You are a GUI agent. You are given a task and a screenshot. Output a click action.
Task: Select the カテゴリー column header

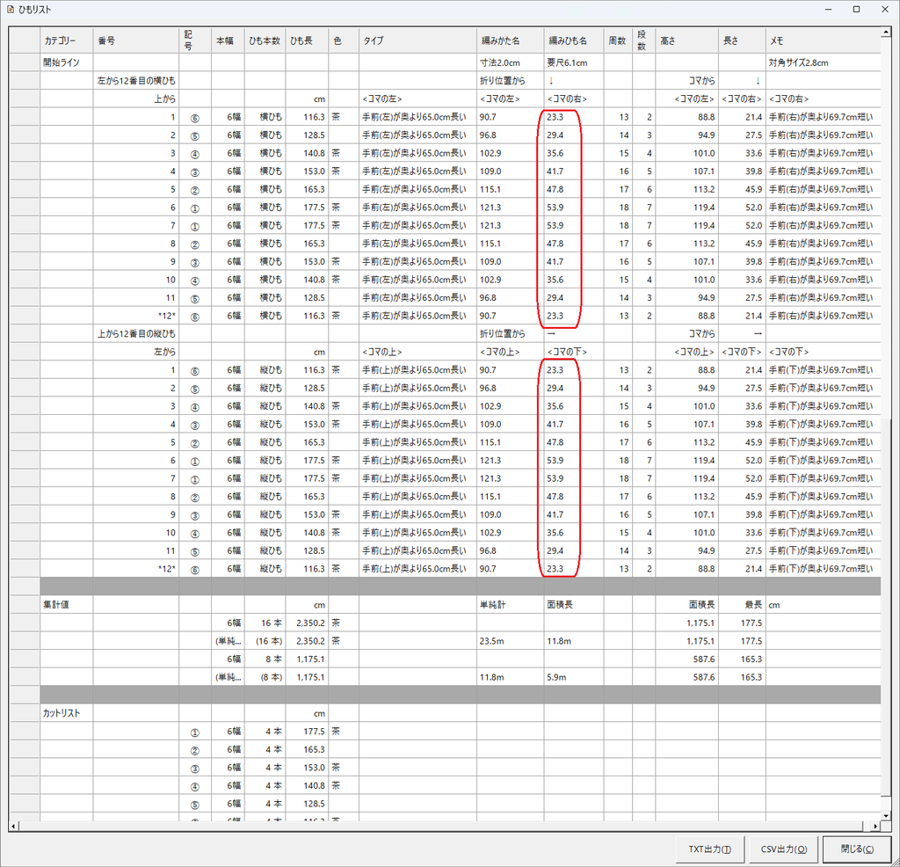pyautogui.click(x=67, y=40)
